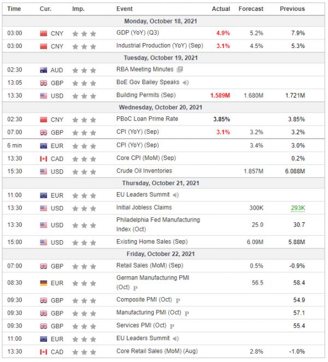Click the UK flag in the BoE Gov Bailey row
The height and width of the screenshot is (362, 328).
pos(43,83)
